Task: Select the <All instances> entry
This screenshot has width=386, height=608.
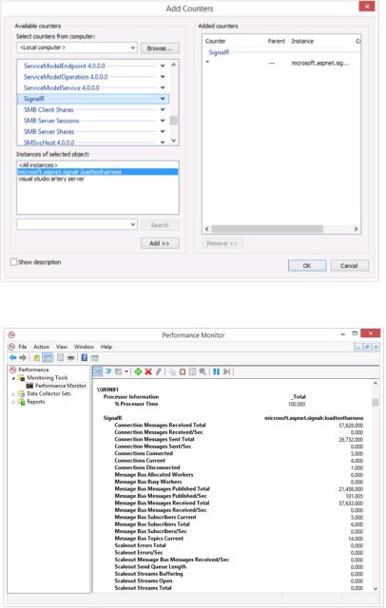Action: tap(98, 165)
